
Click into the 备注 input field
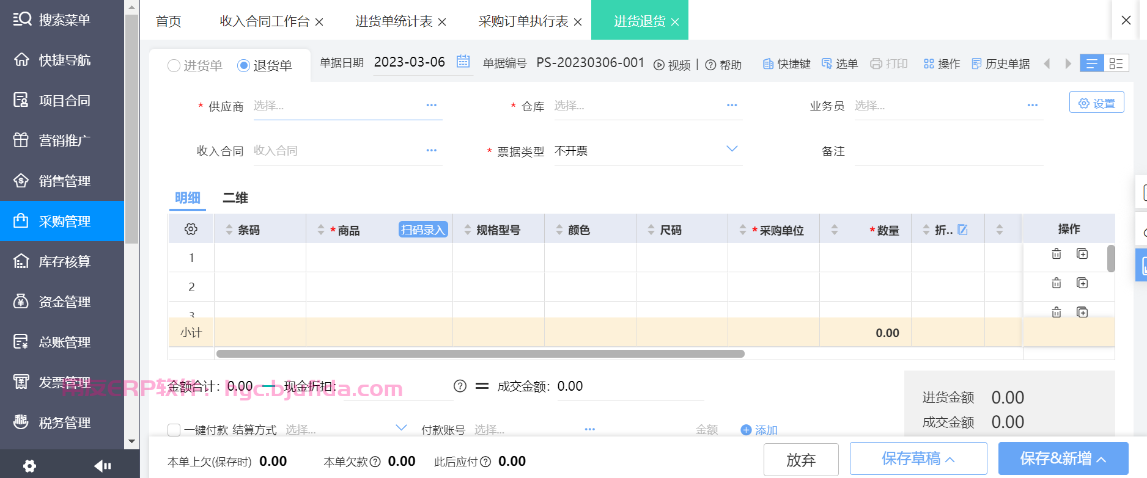point(949,151)
